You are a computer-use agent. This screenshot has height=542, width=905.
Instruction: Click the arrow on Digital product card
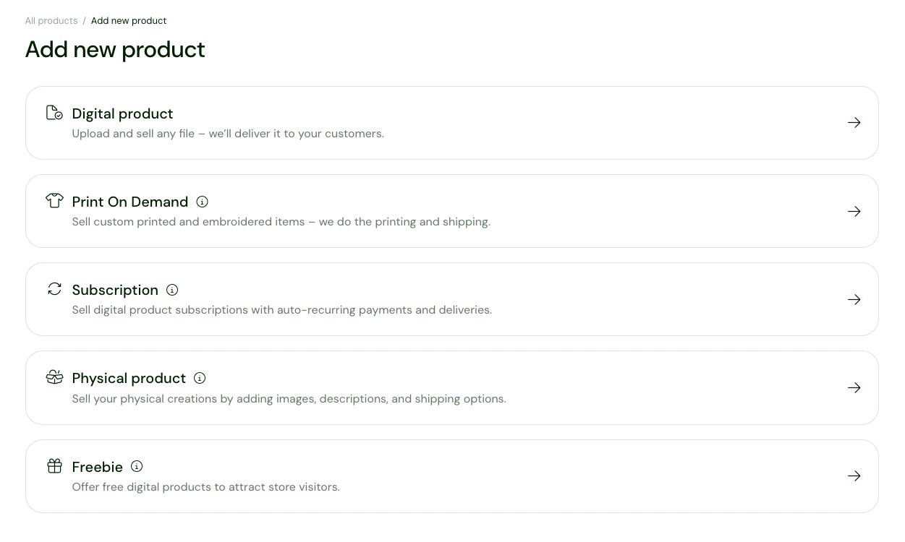click(854, 123)
